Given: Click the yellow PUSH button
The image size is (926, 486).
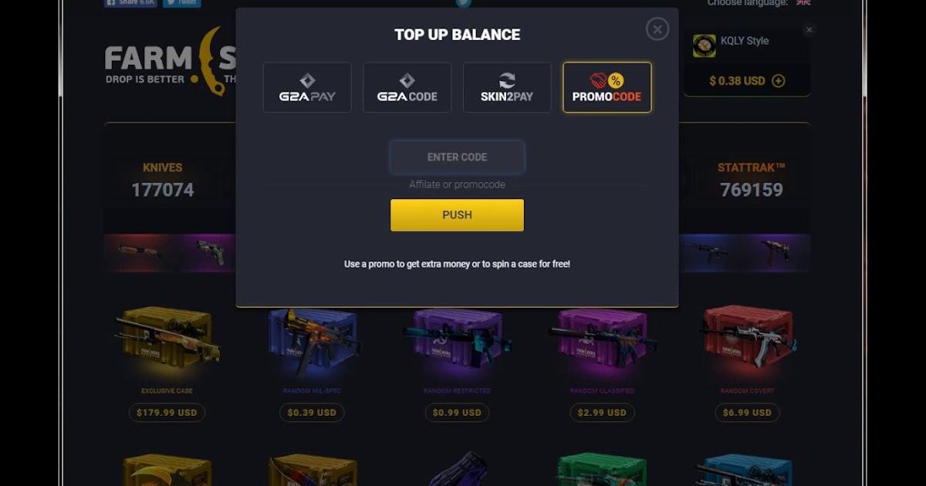Looking at the screenshot, I should [457, 215].
